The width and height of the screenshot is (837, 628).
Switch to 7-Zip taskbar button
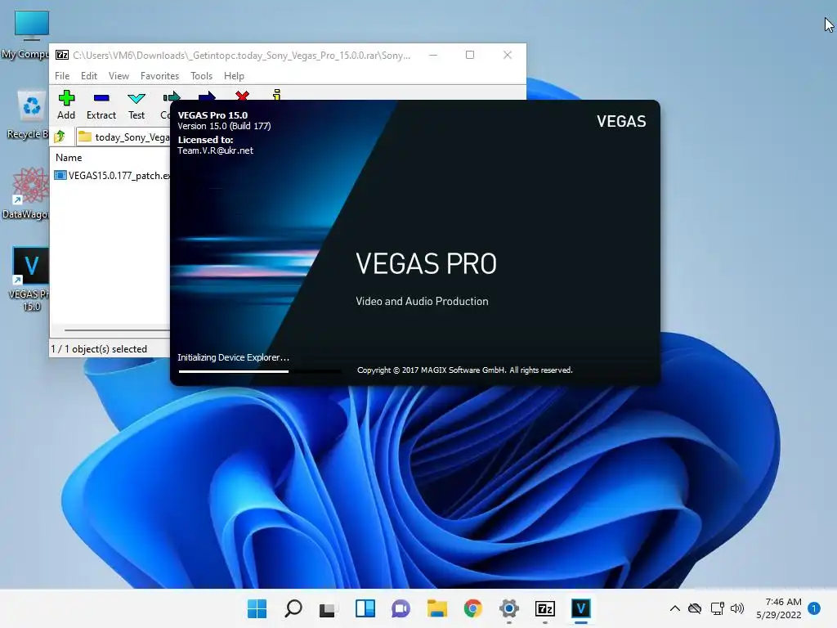click(545, 608)
